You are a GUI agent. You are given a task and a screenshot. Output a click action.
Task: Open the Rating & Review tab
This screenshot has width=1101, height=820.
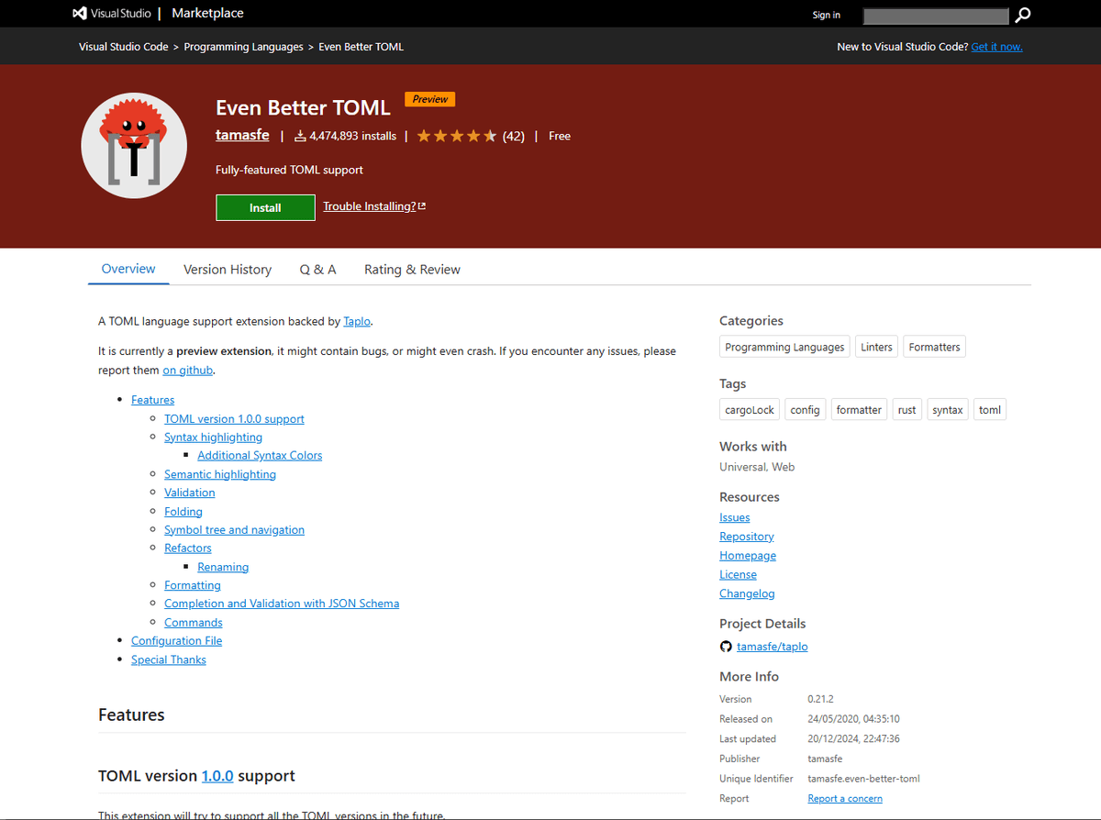[x=412, y=269]
